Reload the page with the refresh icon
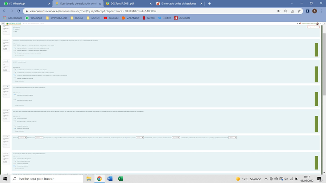The image size is (326, 183). (18, 11)
